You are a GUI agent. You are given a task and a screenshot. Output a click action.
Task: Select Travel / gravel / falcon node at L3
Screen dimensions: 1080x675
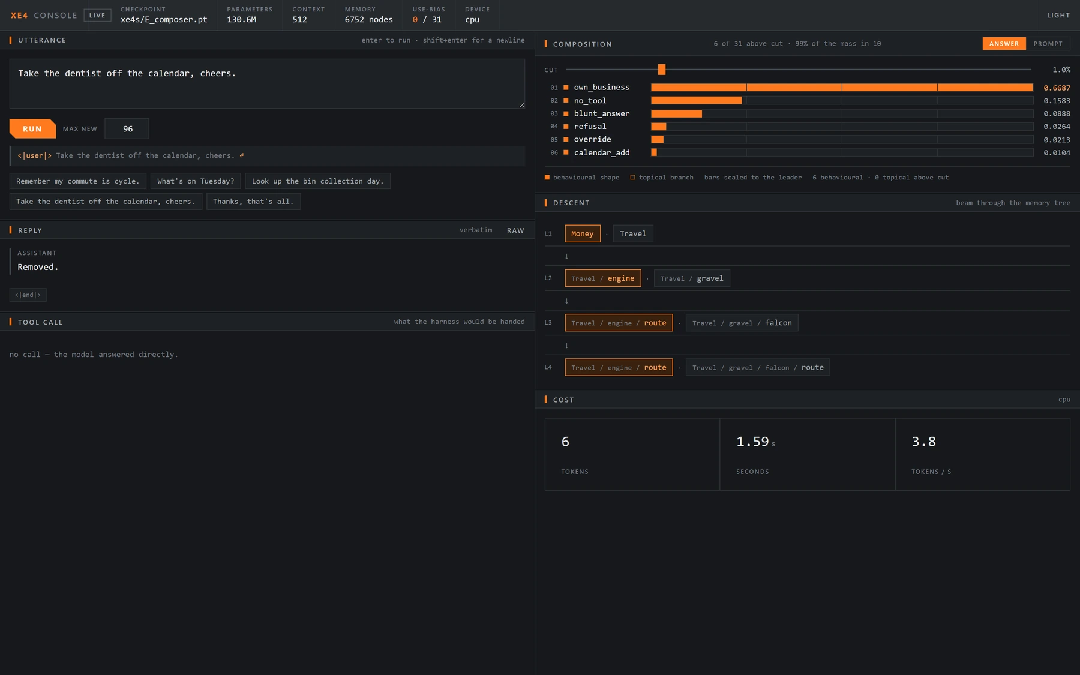(742, 323)
